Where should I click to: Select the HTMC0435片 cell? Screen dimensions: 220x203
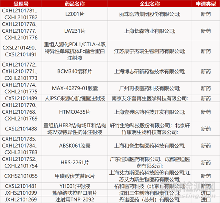coord(75,112)
